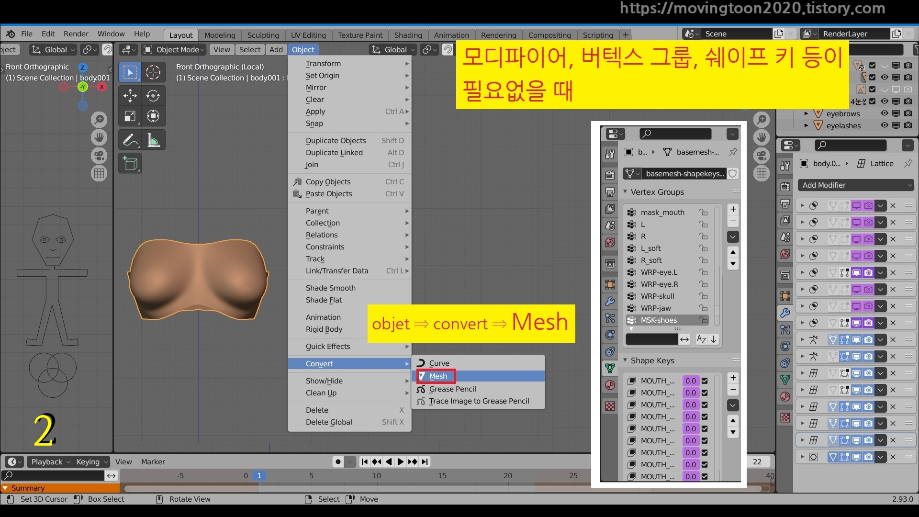Toggle camera view in left viewport
Image resolution: width=919 pixels, height=517 pixels.
click(x=99, y=156)
